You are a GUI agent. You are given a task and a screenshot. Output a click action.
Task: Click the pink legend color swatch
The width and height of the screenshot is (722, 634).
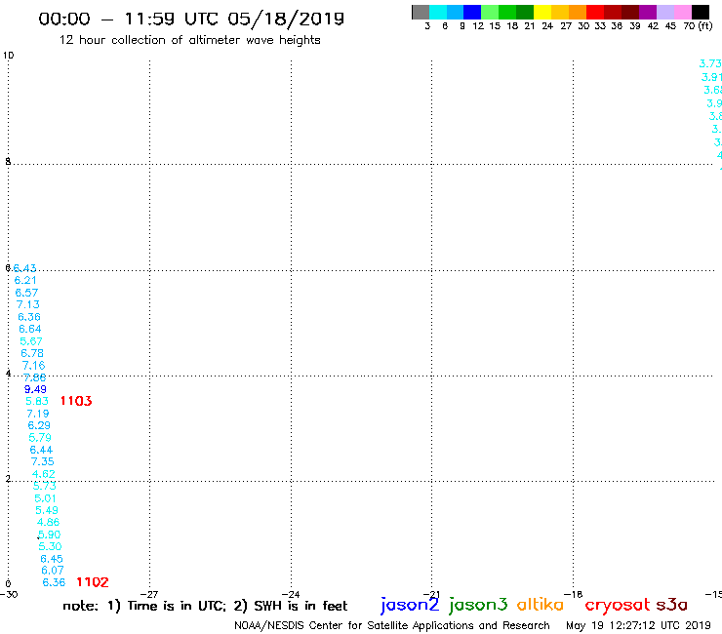click(683, 12)
